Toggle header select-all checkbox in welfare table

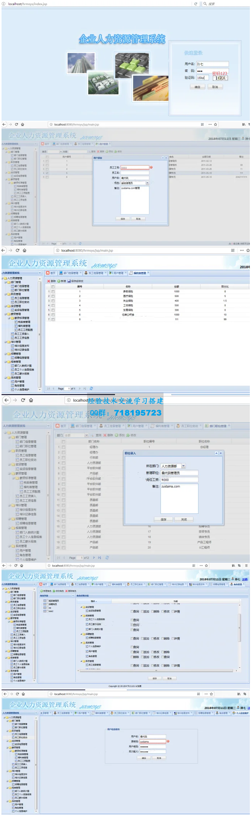click(53, 287)
